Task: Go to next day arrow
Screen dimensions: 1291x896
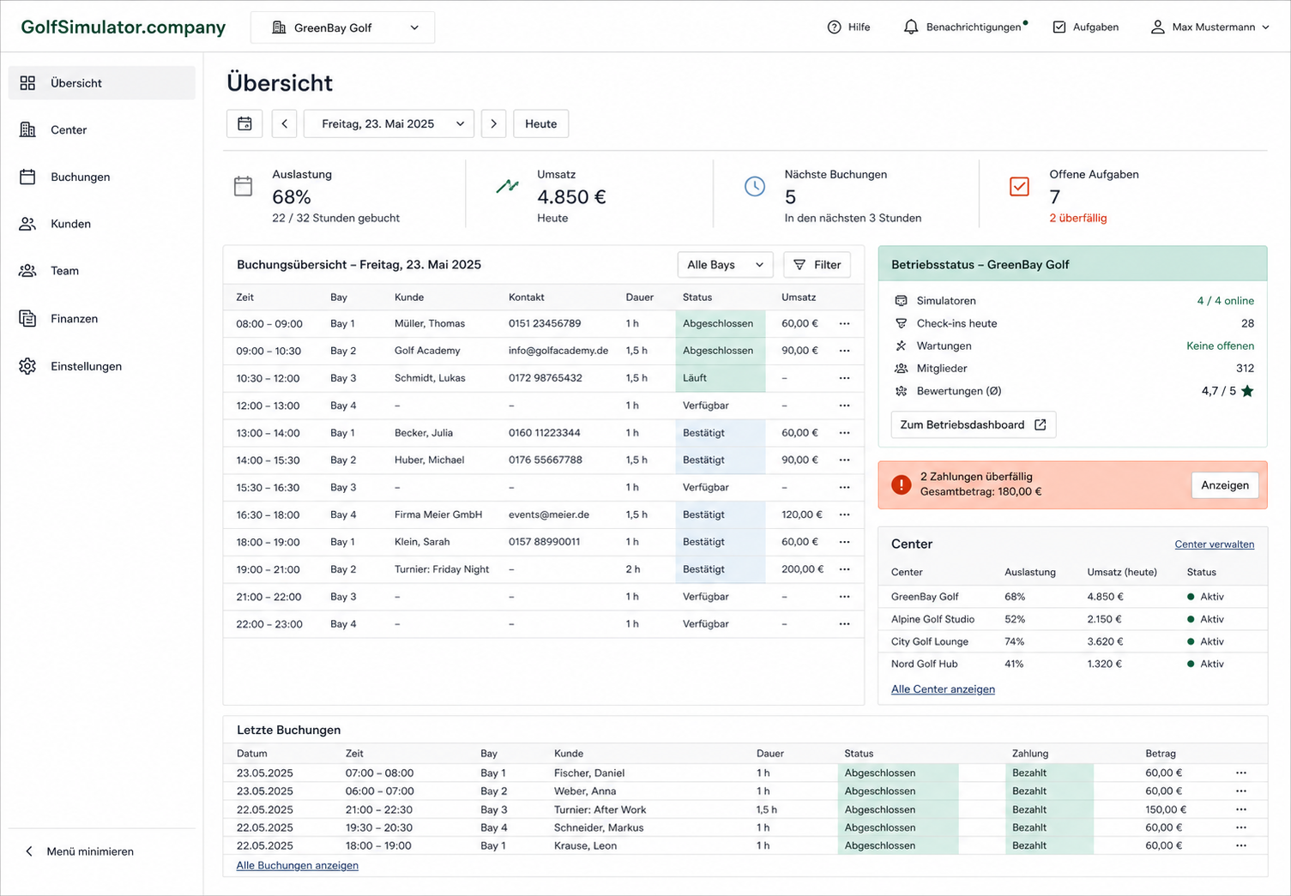Action: pos(493,123)
